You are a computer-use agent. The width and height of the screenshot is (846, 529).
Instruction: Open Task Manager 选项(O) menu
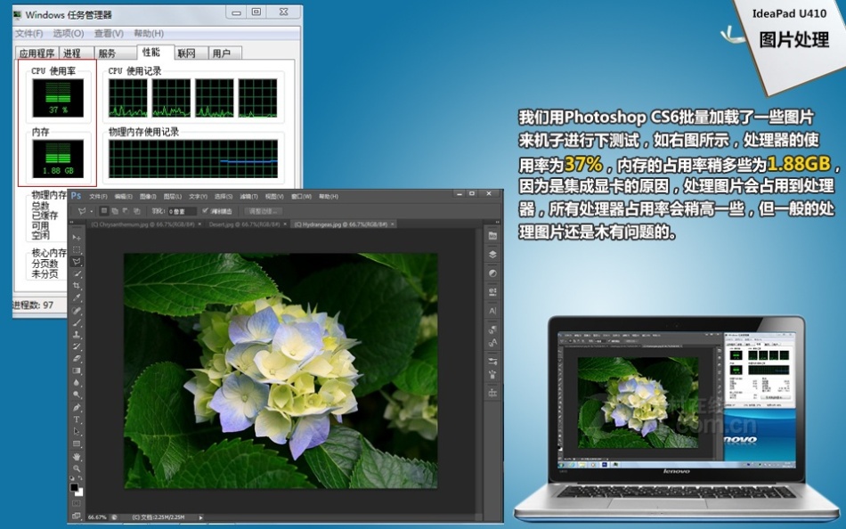pyautogui.click(x=68, y=34)
